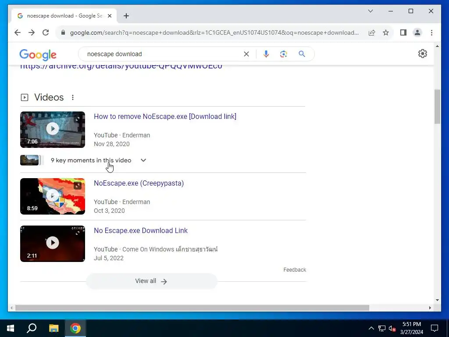Show hidden system tray icons
This screenshot has width=449, height=337.
coord(371,328)
